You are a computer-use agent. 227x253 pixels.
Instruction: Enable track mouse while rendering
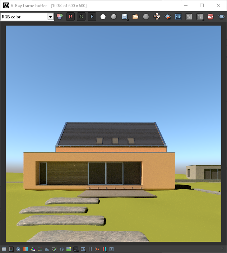tap(157, 17)
